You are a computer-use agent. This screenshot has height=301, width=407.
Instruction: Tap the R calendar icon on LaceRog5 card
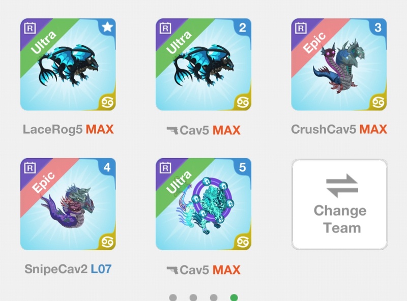tap(30, 28)
